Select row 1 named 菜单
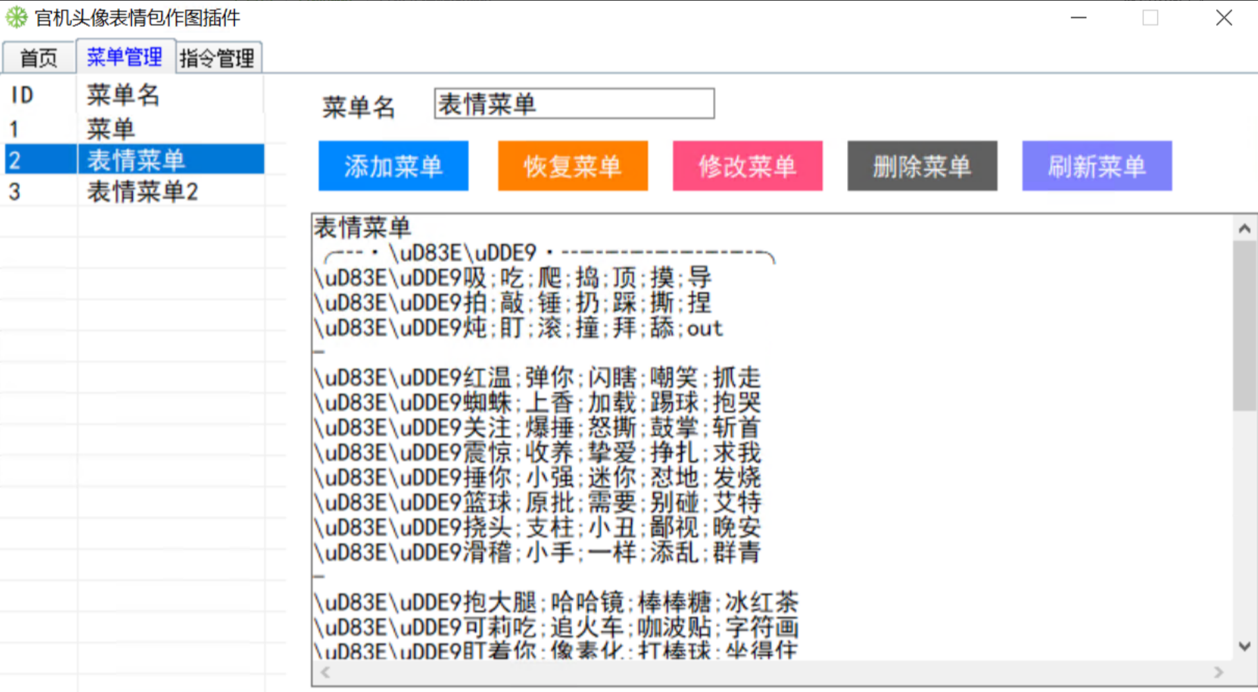This screenshot has width=1258, height=692. (111, 129)
